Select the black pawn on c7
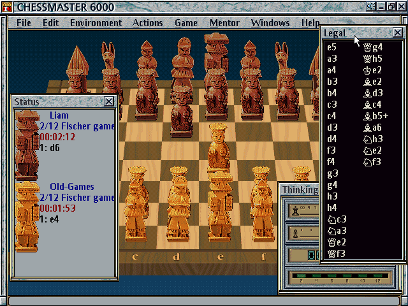The height and width of the screenshot is (306, 408). [x=147, y=94]
